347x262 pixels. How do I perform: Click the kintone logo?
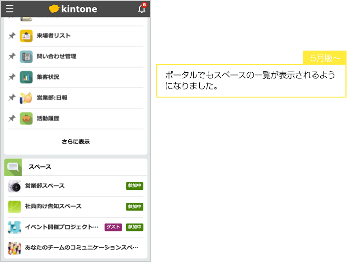73,9
